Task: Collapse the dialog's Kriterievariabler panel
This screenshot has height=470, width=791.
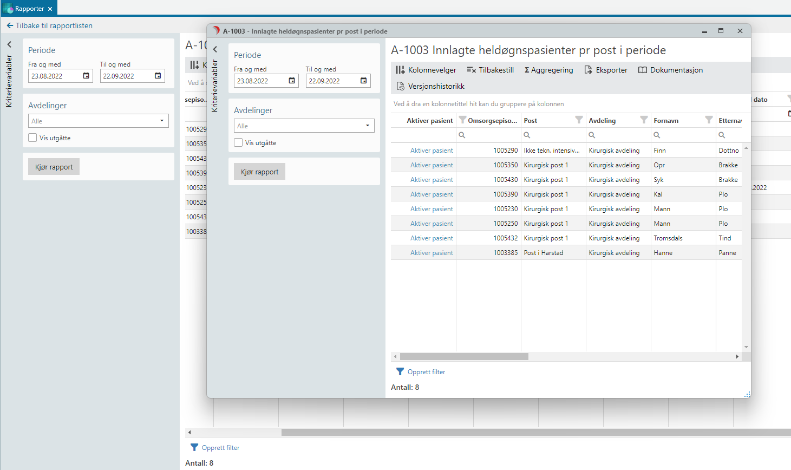Action: [215, 49]
